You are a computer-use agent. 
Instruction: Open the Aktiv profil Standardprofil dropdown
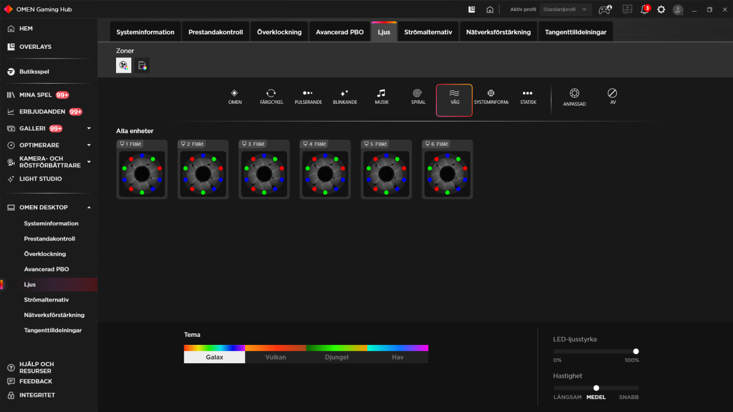[564, 9]
